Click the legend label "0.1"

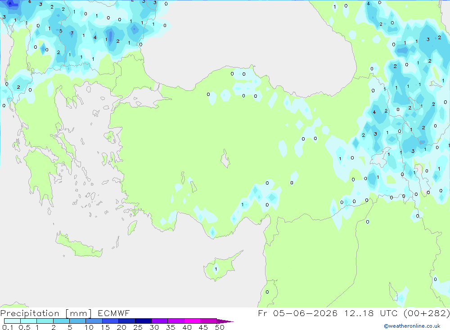point(8,327)
